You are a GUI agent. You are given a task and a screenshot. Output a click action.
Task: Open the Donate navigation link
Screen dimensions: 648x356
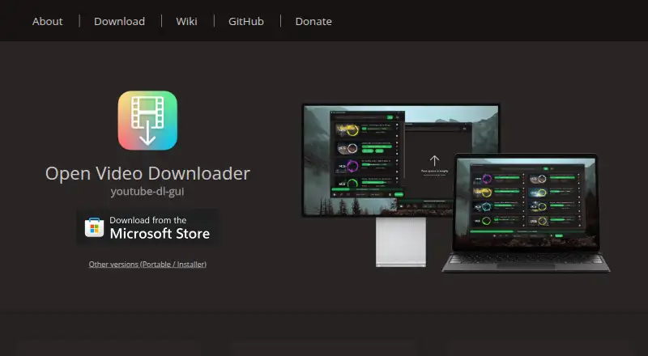313,22
